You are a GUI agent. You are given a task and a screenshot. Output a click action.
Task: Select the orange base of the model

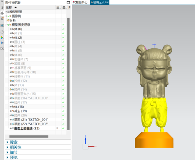click(x=154, y=140)
